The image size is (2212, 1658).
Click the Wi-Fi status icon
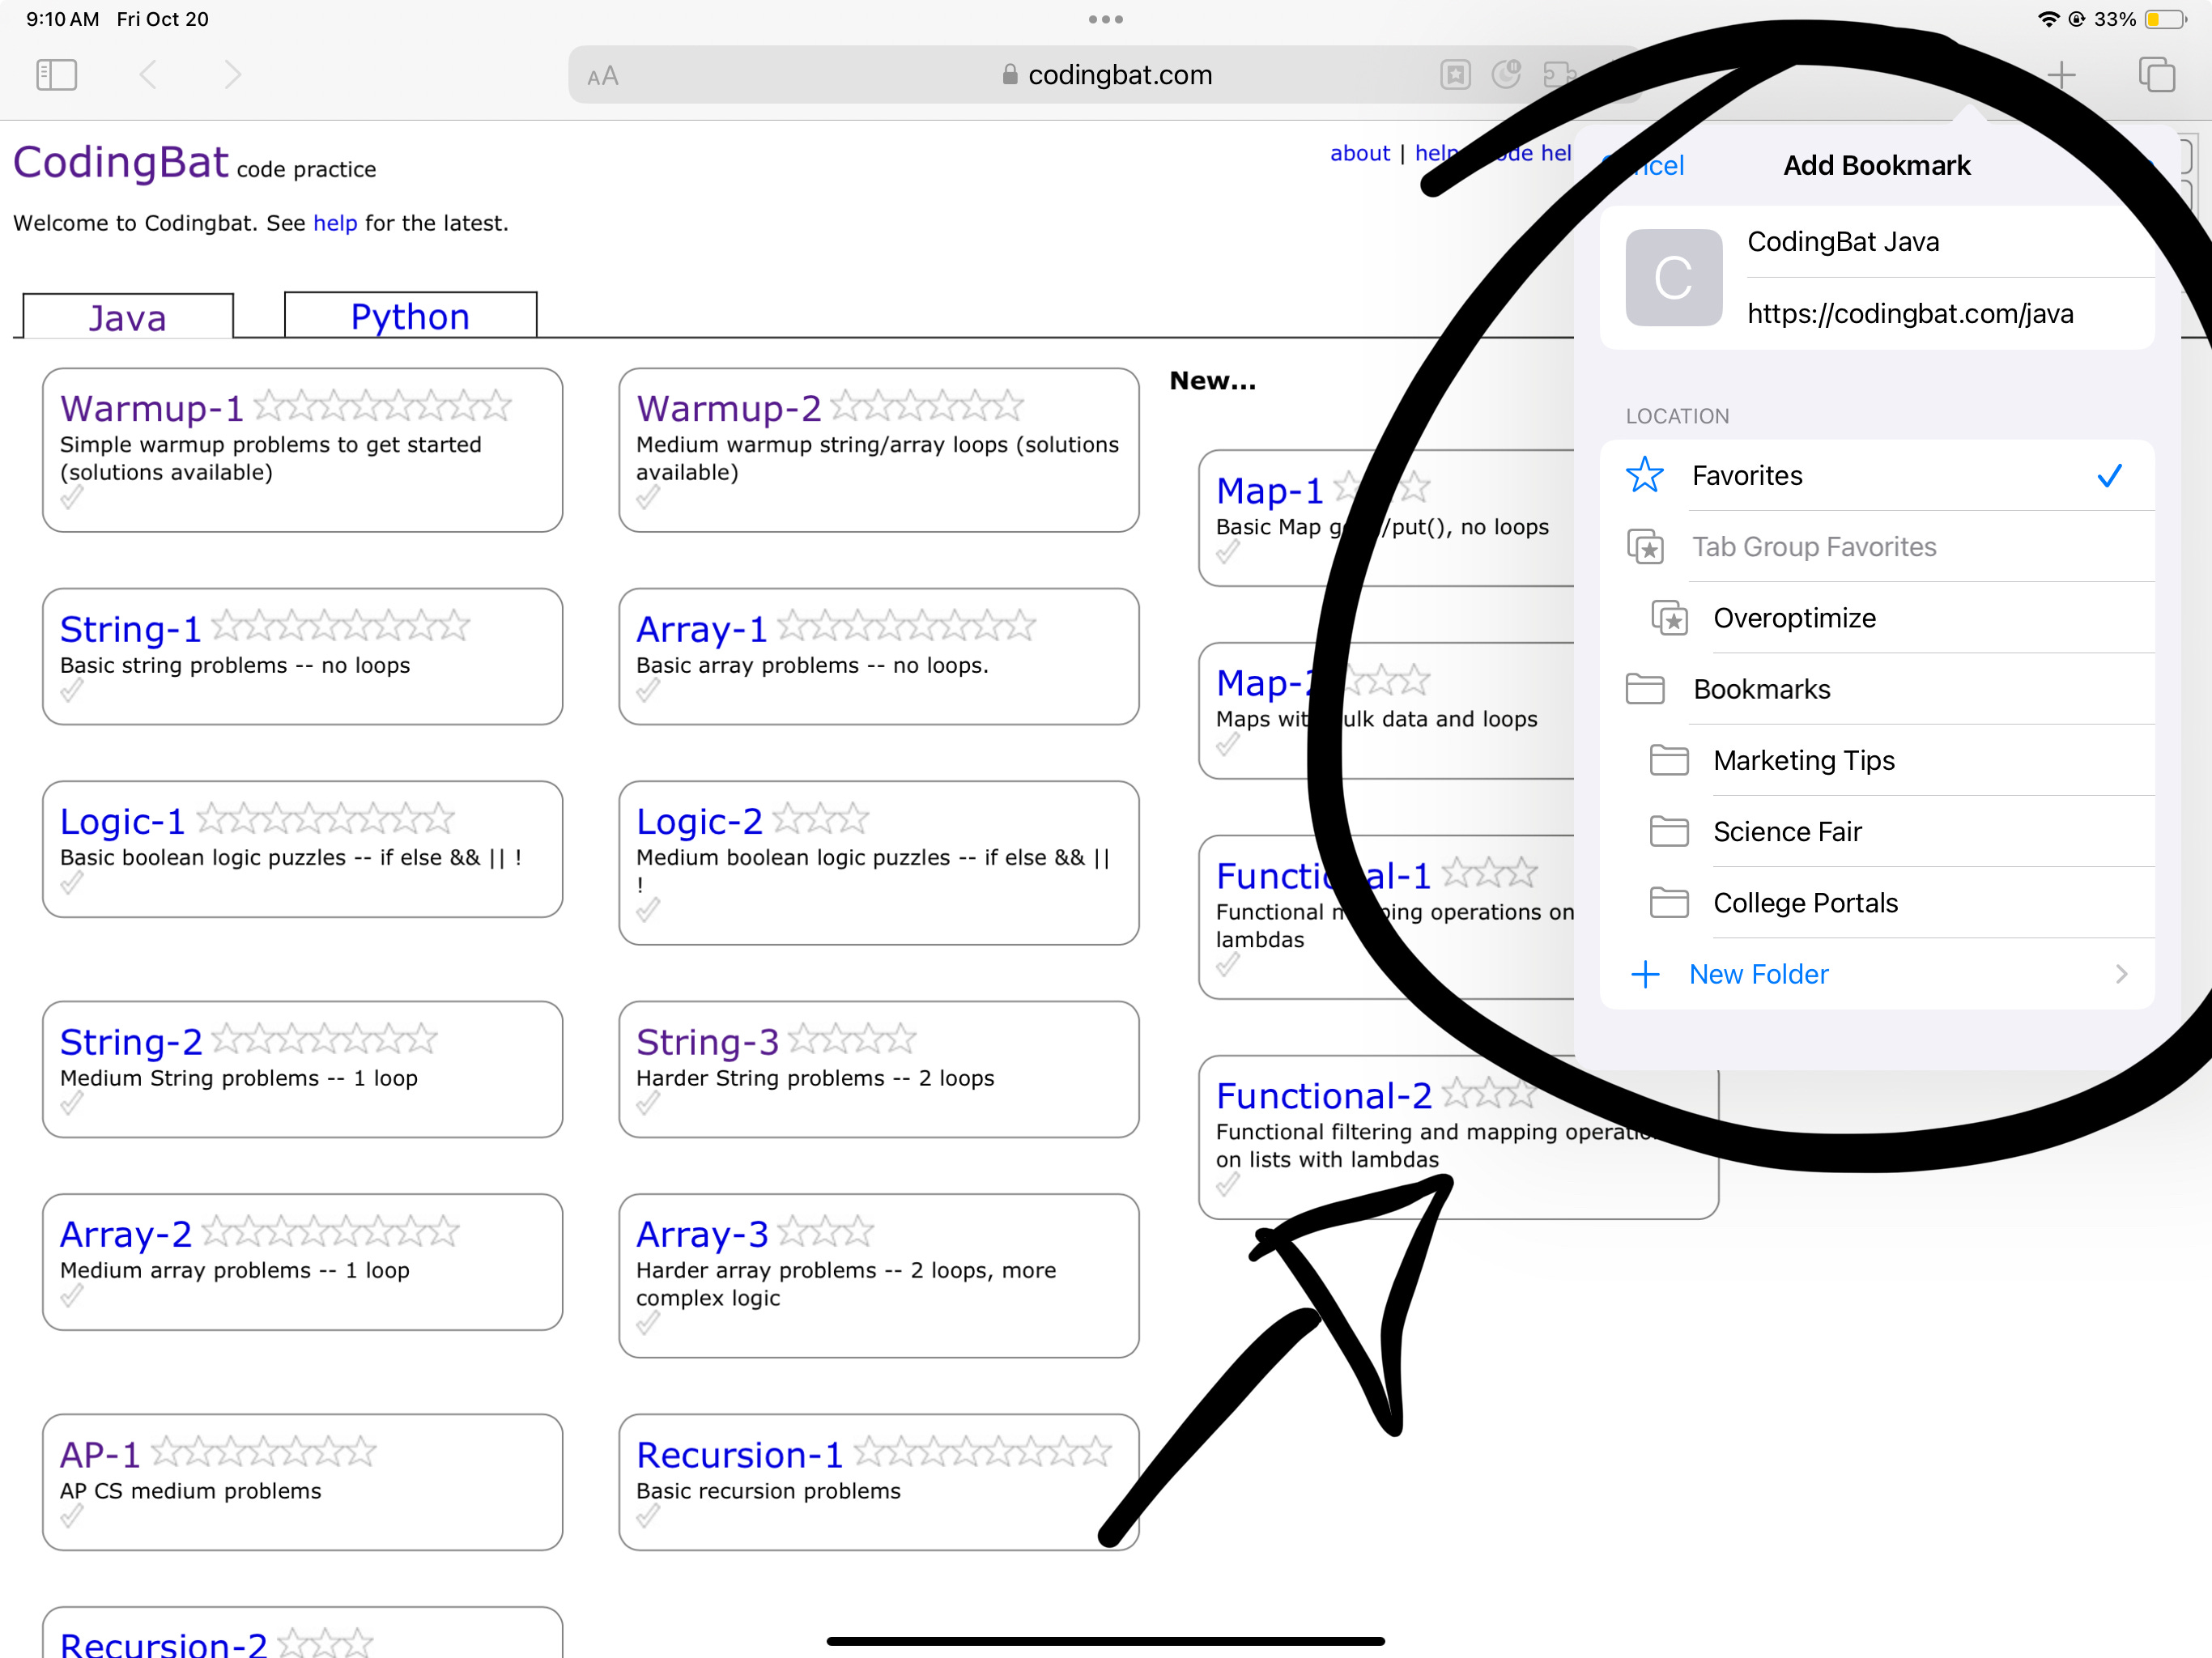coord(2048,19)
